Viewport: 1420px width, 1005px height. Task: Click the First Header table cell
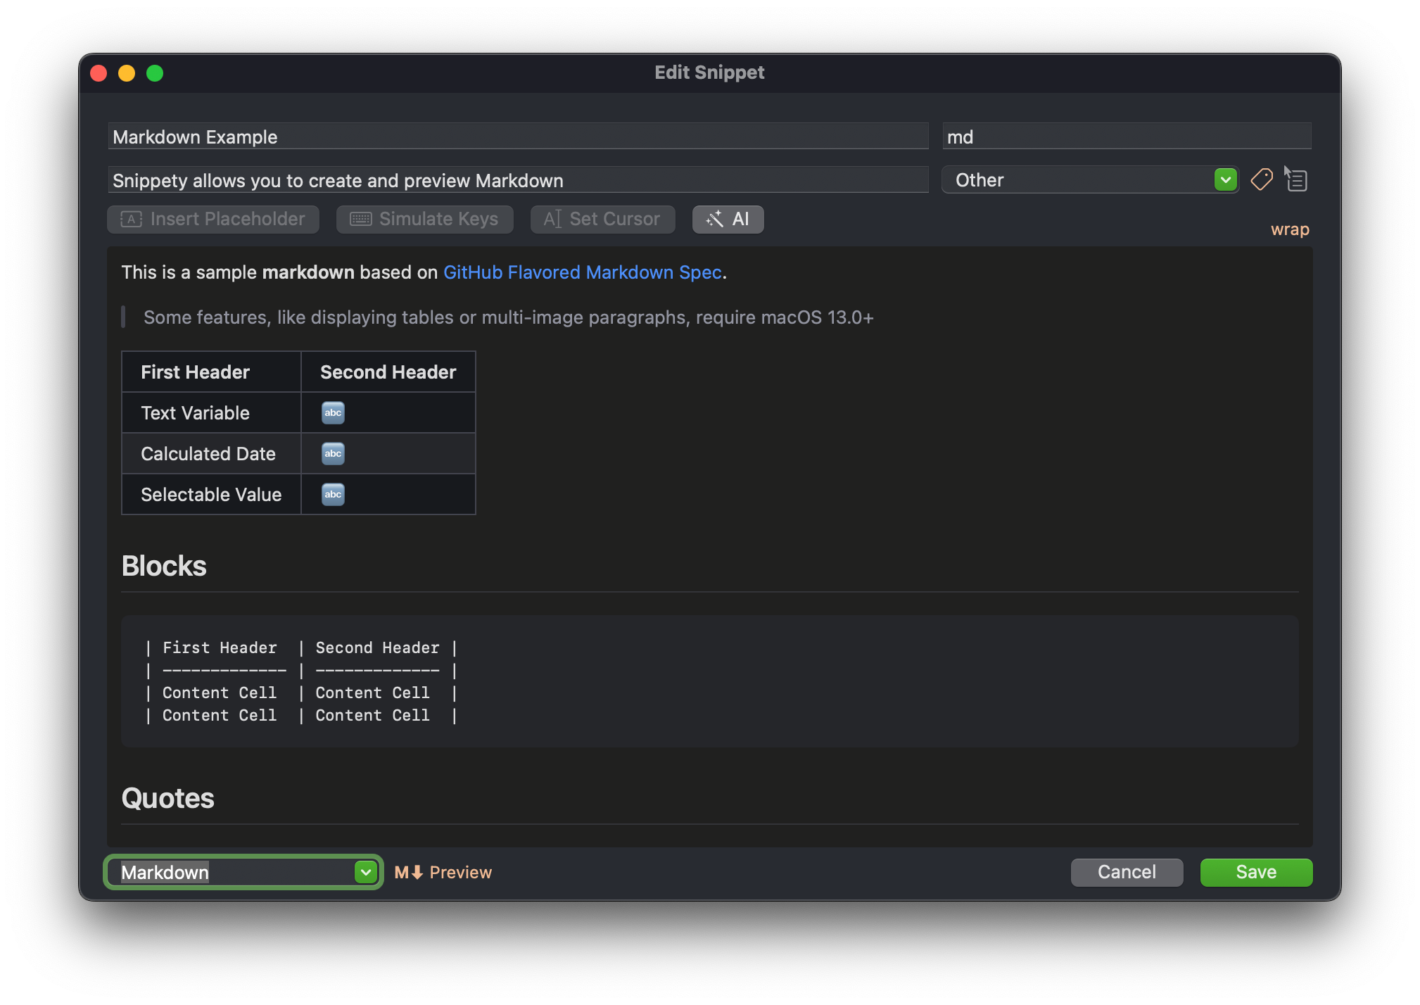click(x=211, y=372)
